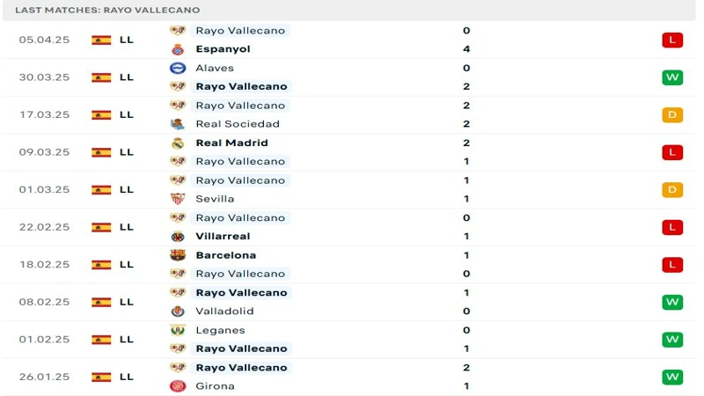Open the Real Madrid team link
This screenshot has height=396, width=704.
point(231,143)
